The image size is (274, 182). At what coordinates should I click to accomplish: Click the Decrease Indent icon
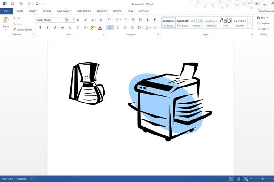(133, 20)
